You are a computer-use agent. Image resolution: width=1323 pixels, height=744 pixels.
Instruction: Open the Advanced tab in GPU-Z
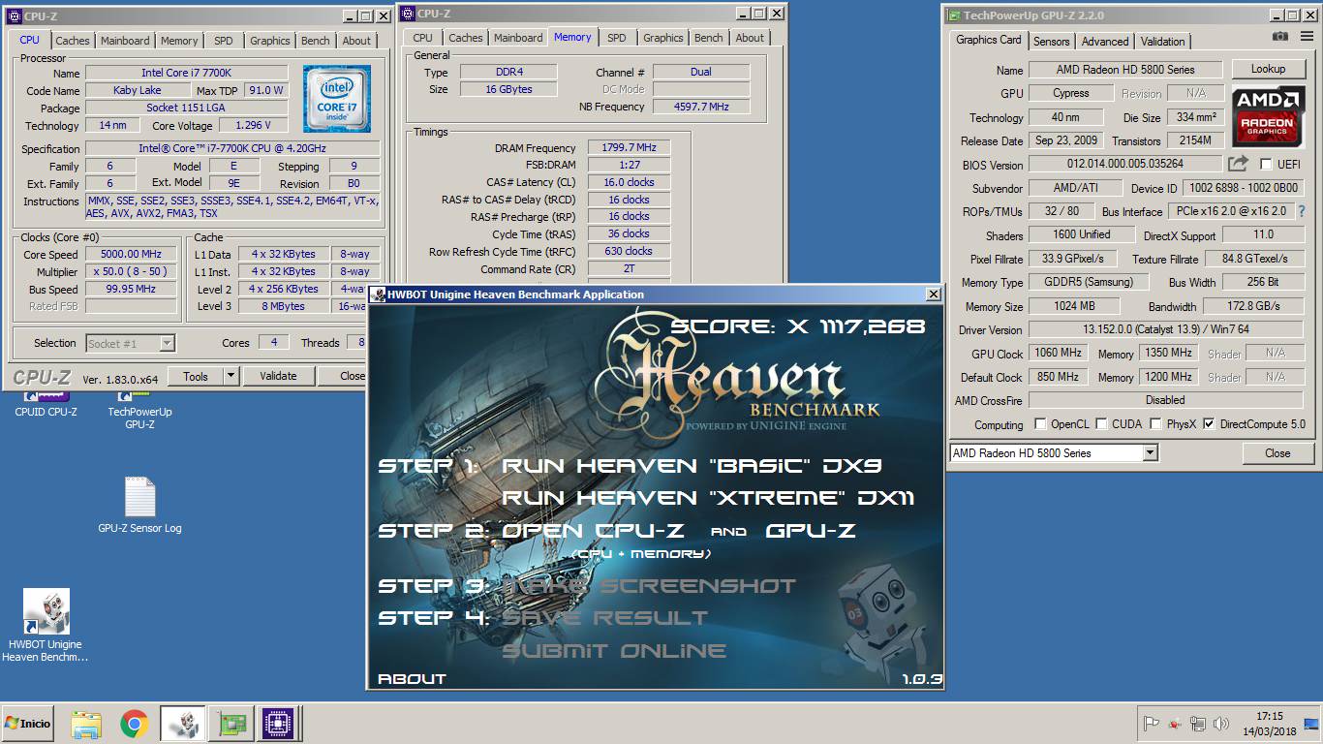1105,42
